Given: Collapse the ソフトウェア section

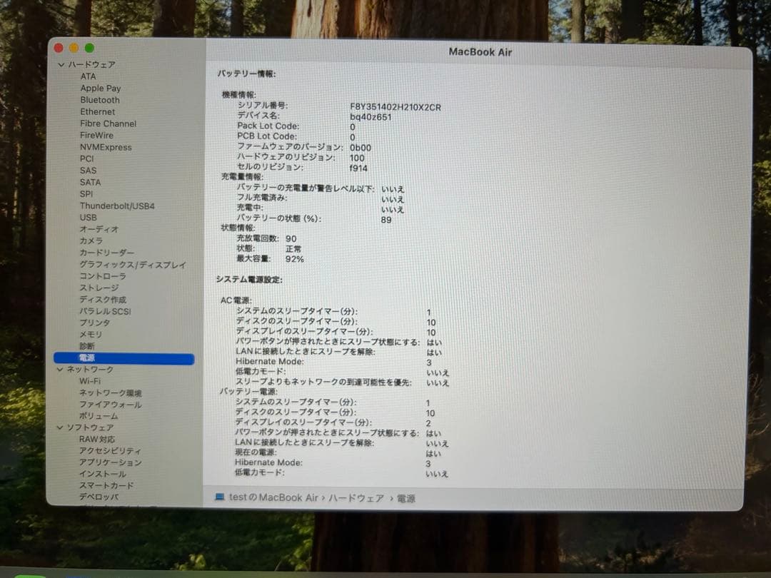Looking at the screenshot, I should coord(61,427).
